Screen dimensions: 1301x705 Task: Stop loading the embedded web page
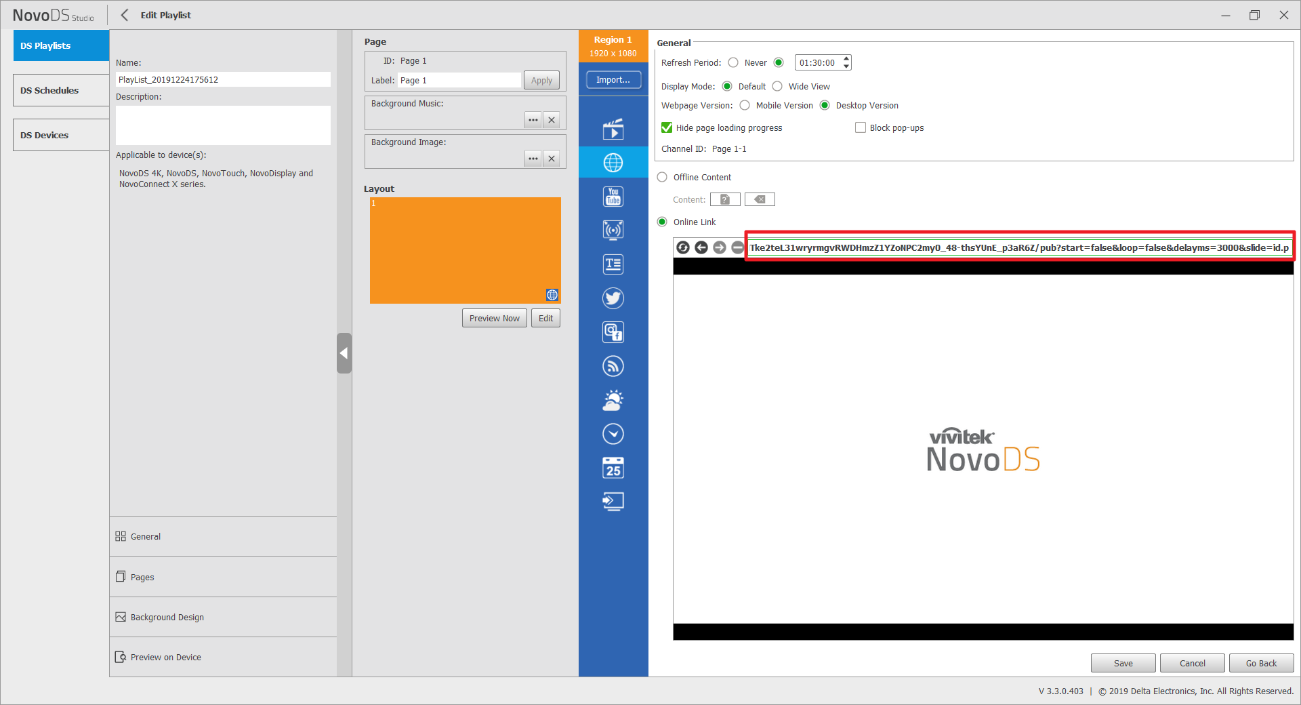(738, 247)
